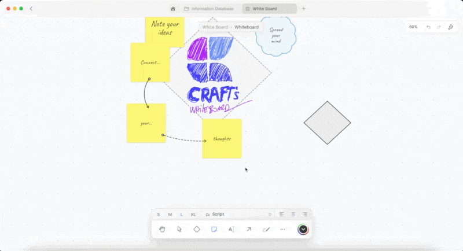Select the freehand pen drawing tool
The width and height of the screenshot is (463, 251).
tap(266, 229)
